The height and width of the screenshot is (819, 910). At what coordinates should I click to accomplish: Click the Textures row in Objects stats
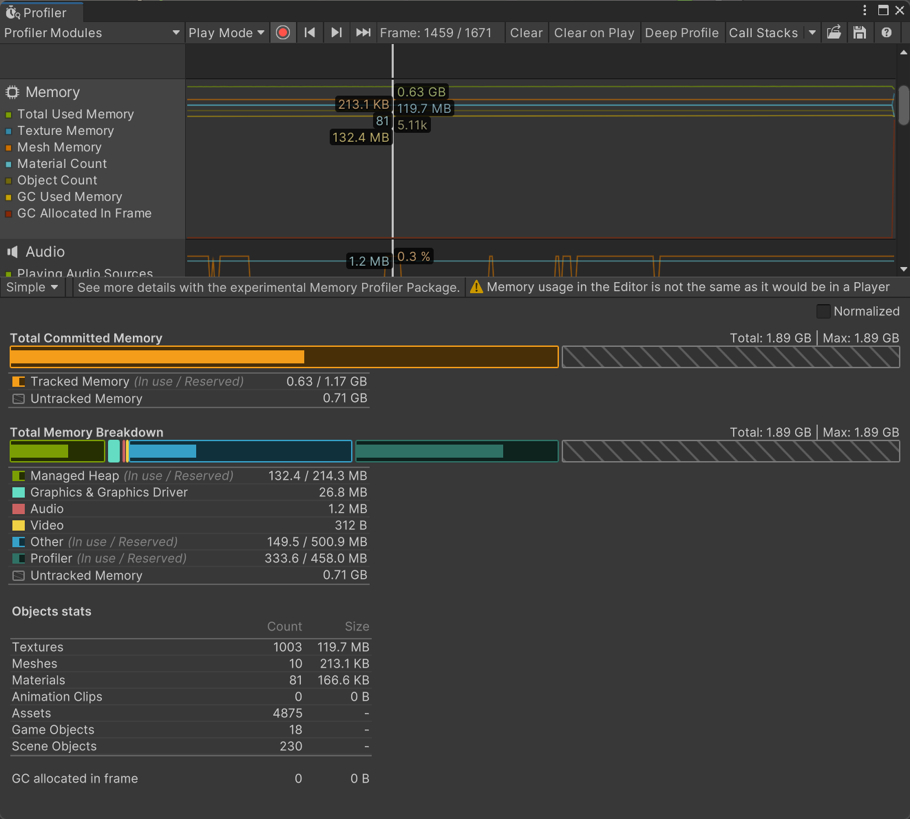click(x=191, y=647)
